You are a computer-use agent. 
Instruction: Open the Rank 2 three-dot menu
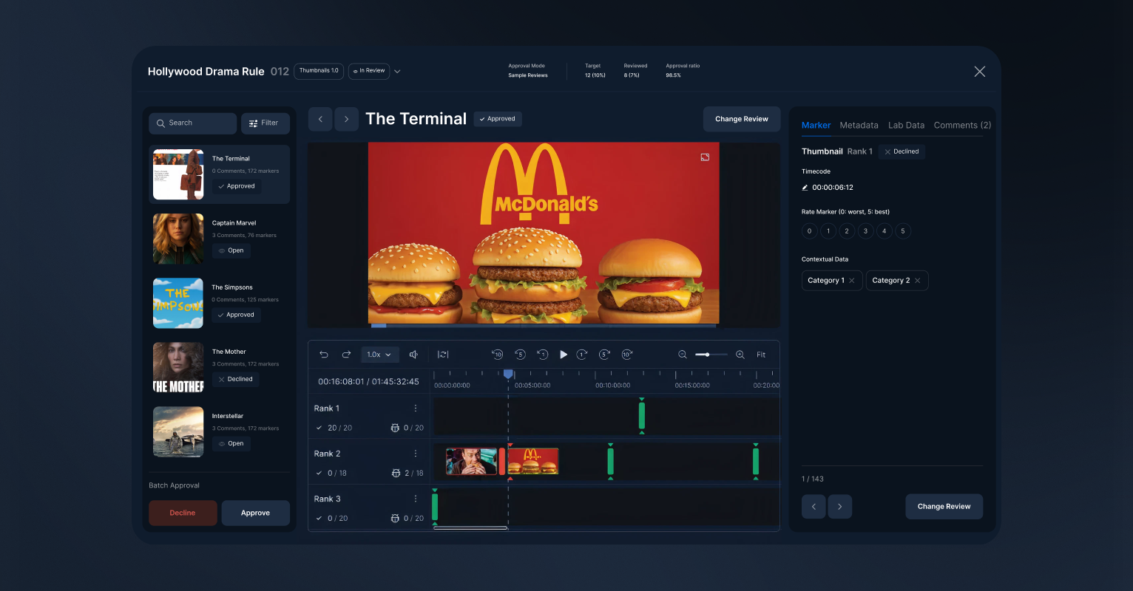coord(416,454)
